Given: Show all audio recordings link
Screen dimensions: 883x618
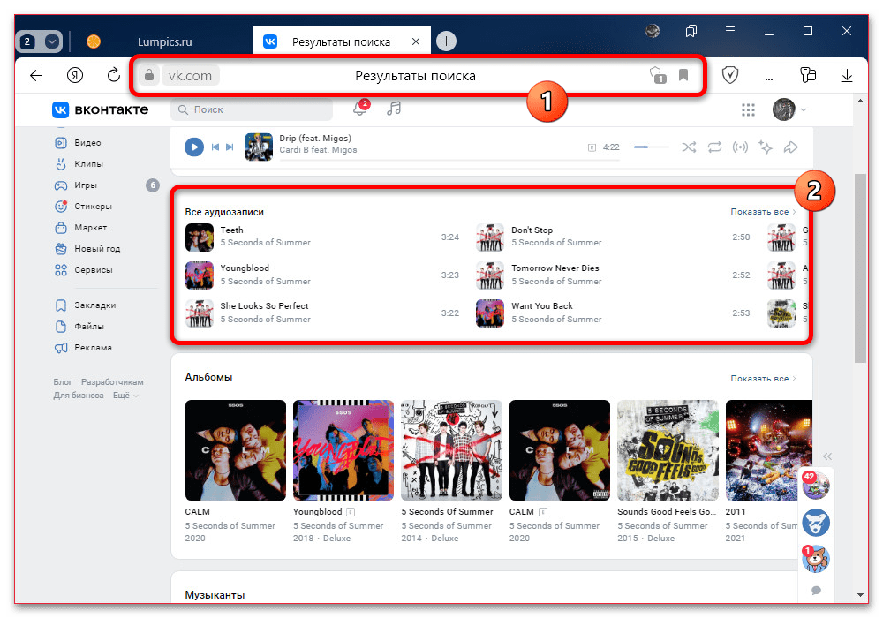Looking at the screenshot, I should pos(763,212).
